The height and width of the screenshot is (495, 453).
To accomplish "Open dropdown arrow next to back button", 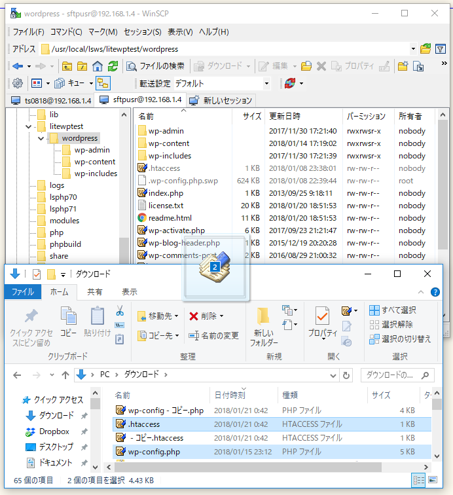I will coord(29,66).
